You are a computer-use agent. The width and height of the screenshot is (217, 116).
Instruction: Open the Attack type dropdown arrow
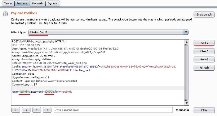186,32
